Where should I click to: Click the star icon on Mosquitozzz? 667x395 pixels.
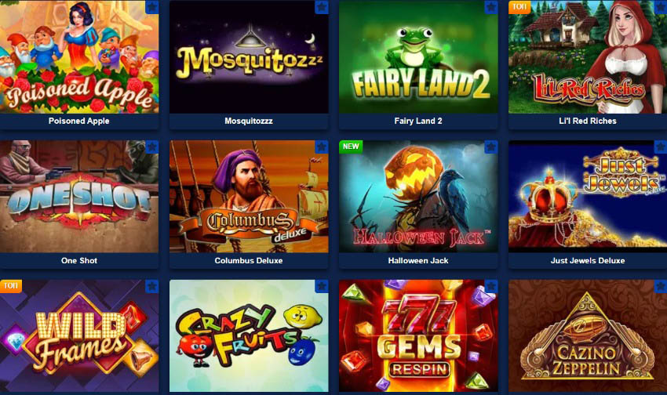click(x=322, y=7)
